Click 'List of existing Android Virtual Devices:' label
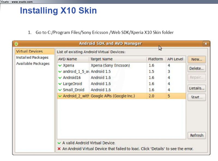Screen dimensions: 218x161 (x=91, y=52)
